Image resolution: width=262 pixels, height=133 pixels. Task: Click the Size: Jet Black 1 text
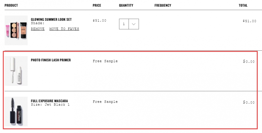tap(50, 105)
